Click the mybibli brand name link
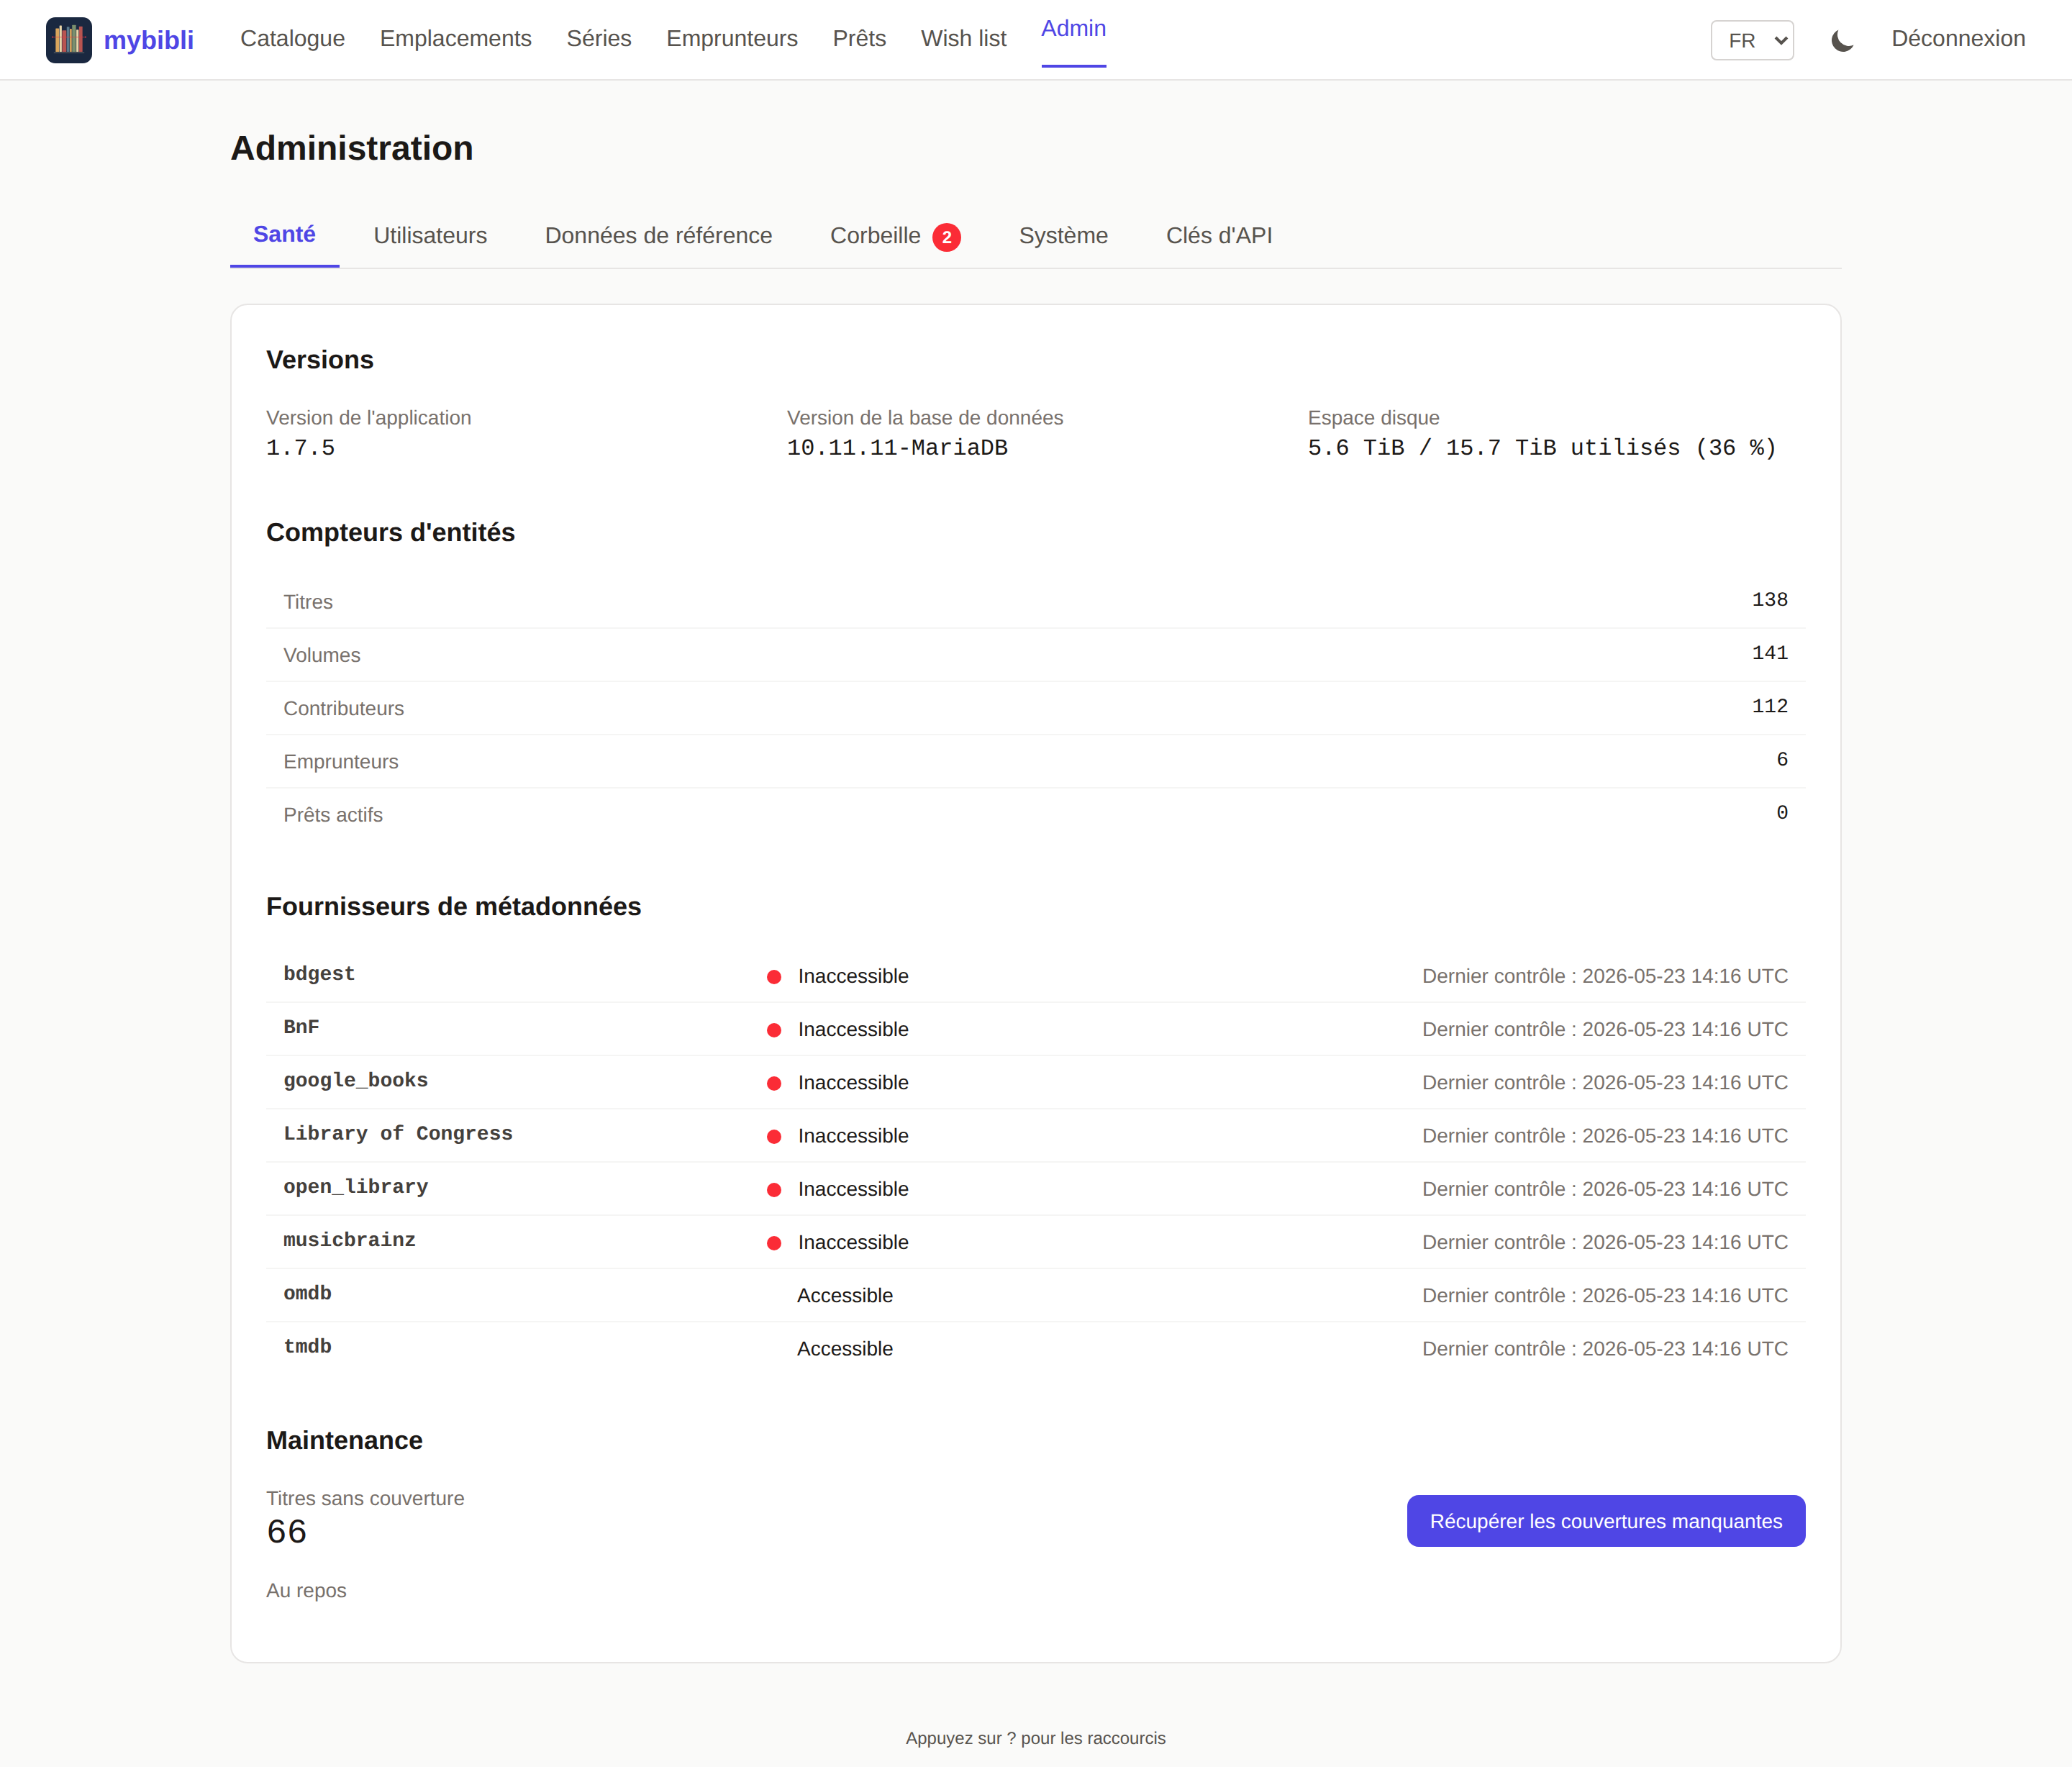The width and height of the screenshot is (2072, 1767). (x=149, y=40)
